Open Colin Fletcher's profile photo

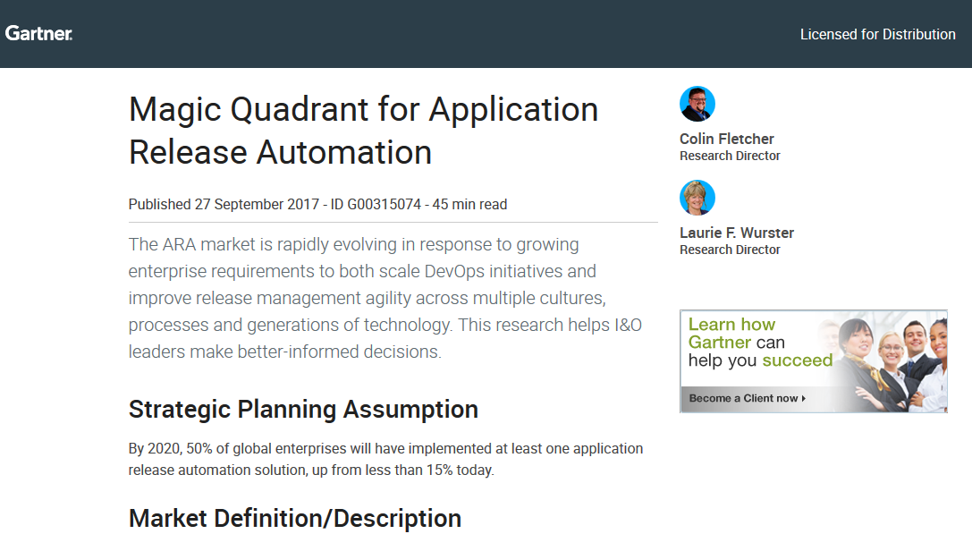click(697, 104)
